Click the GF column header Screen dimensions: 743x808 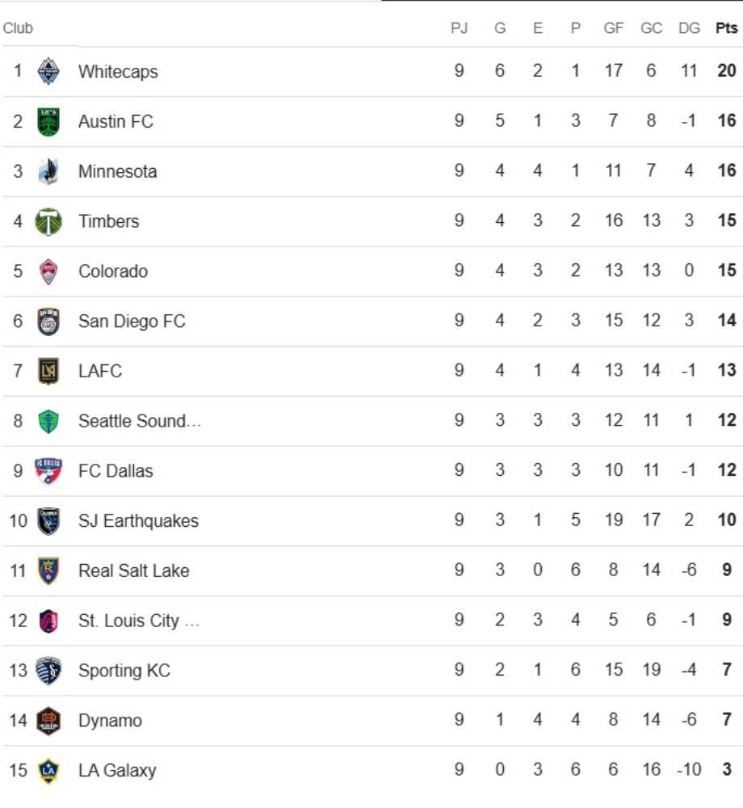pos(614,28)
